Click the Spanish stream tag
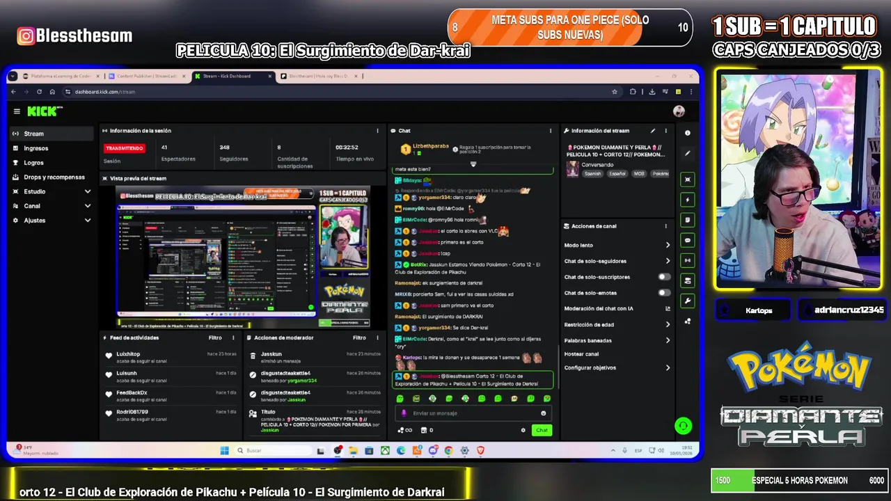This screenshot has width=891, height=501. pos(593,174)
